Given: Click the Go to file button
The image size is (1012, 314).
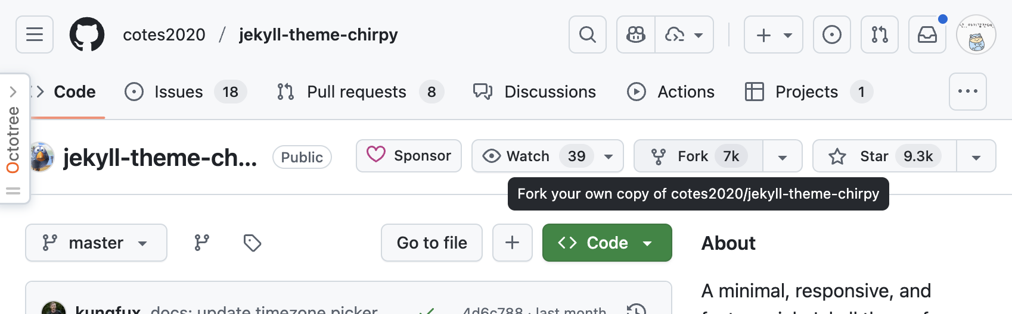Looking at the screenshot, I should (432, 243).
